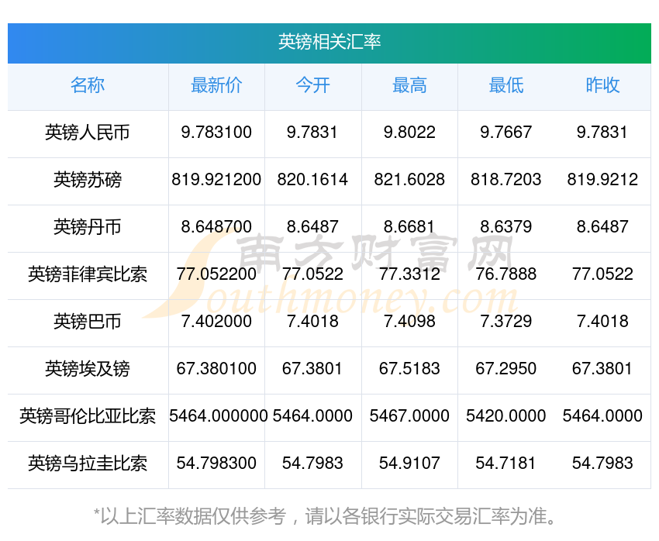Click the 英镑相关汇率 table title
This screenshot has width=659, height=541.
tap(329, 42)
